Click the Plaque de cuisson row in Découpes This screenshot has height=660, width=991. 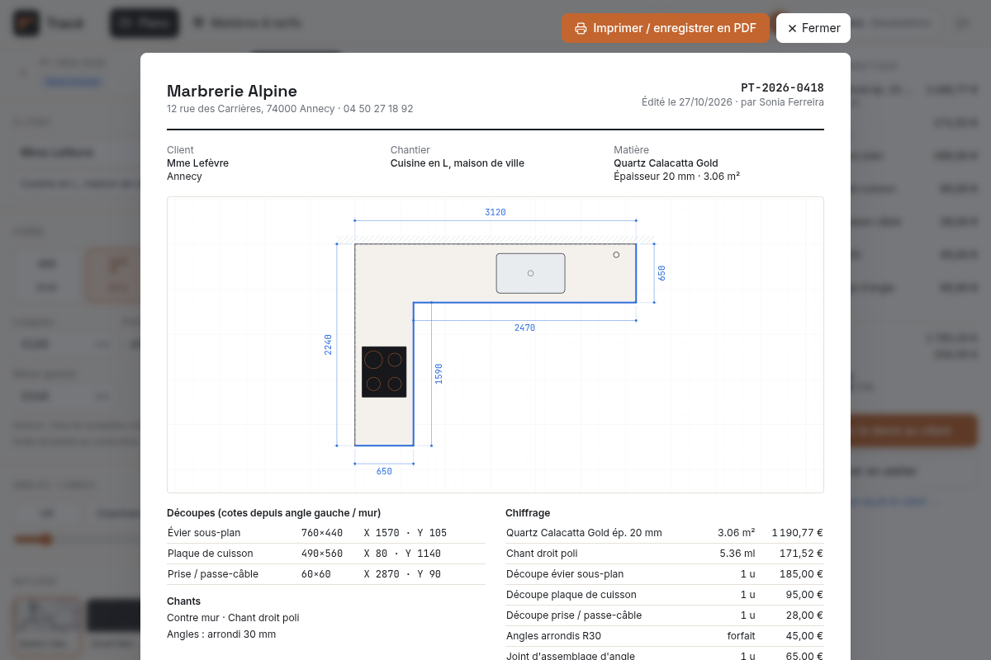[x=326, y=554]
